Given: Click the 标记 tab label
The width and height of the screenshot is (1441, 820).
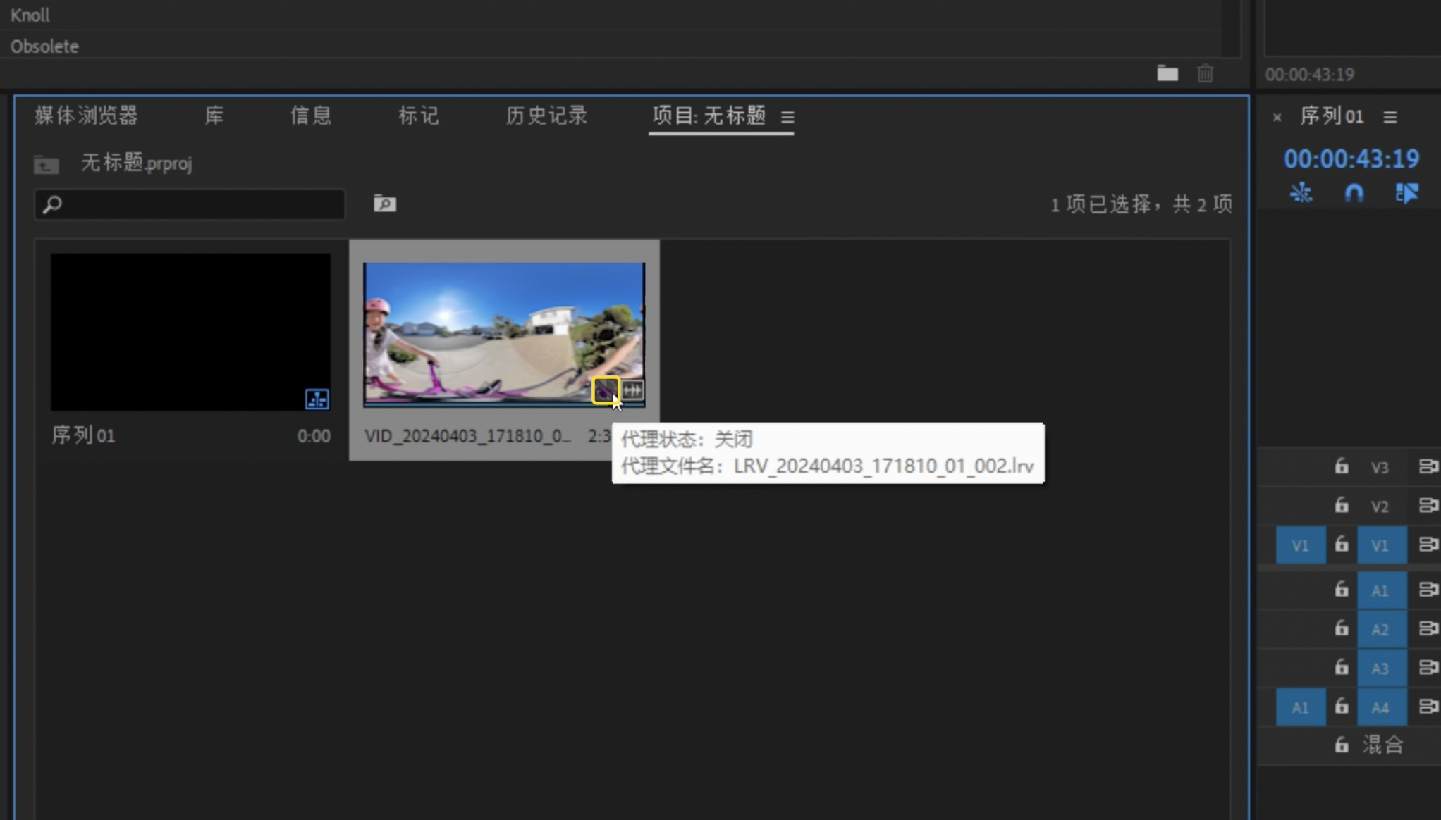Looking at the screenshot, I should pos(418,116).
